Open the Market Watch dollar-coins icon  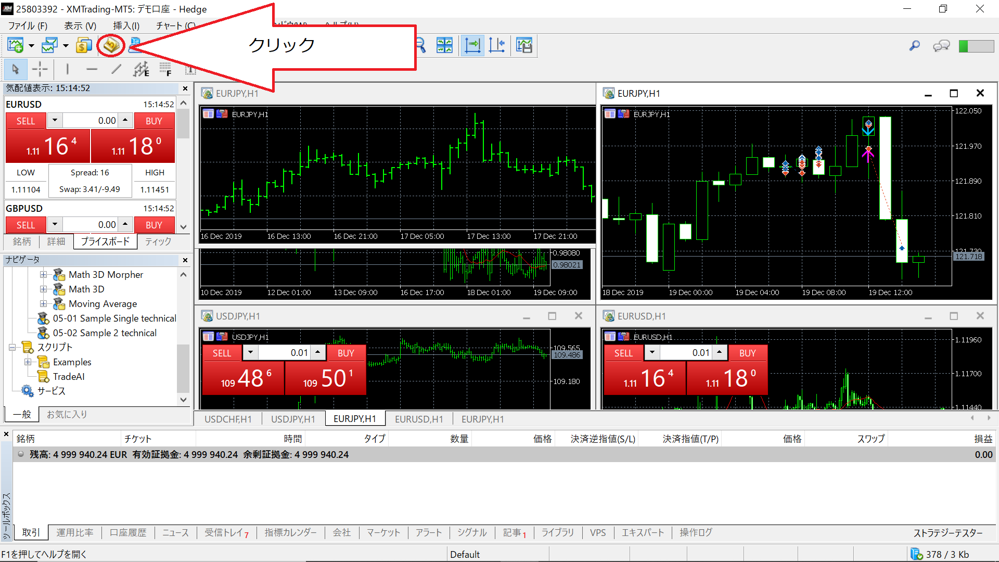coord(83,46)
